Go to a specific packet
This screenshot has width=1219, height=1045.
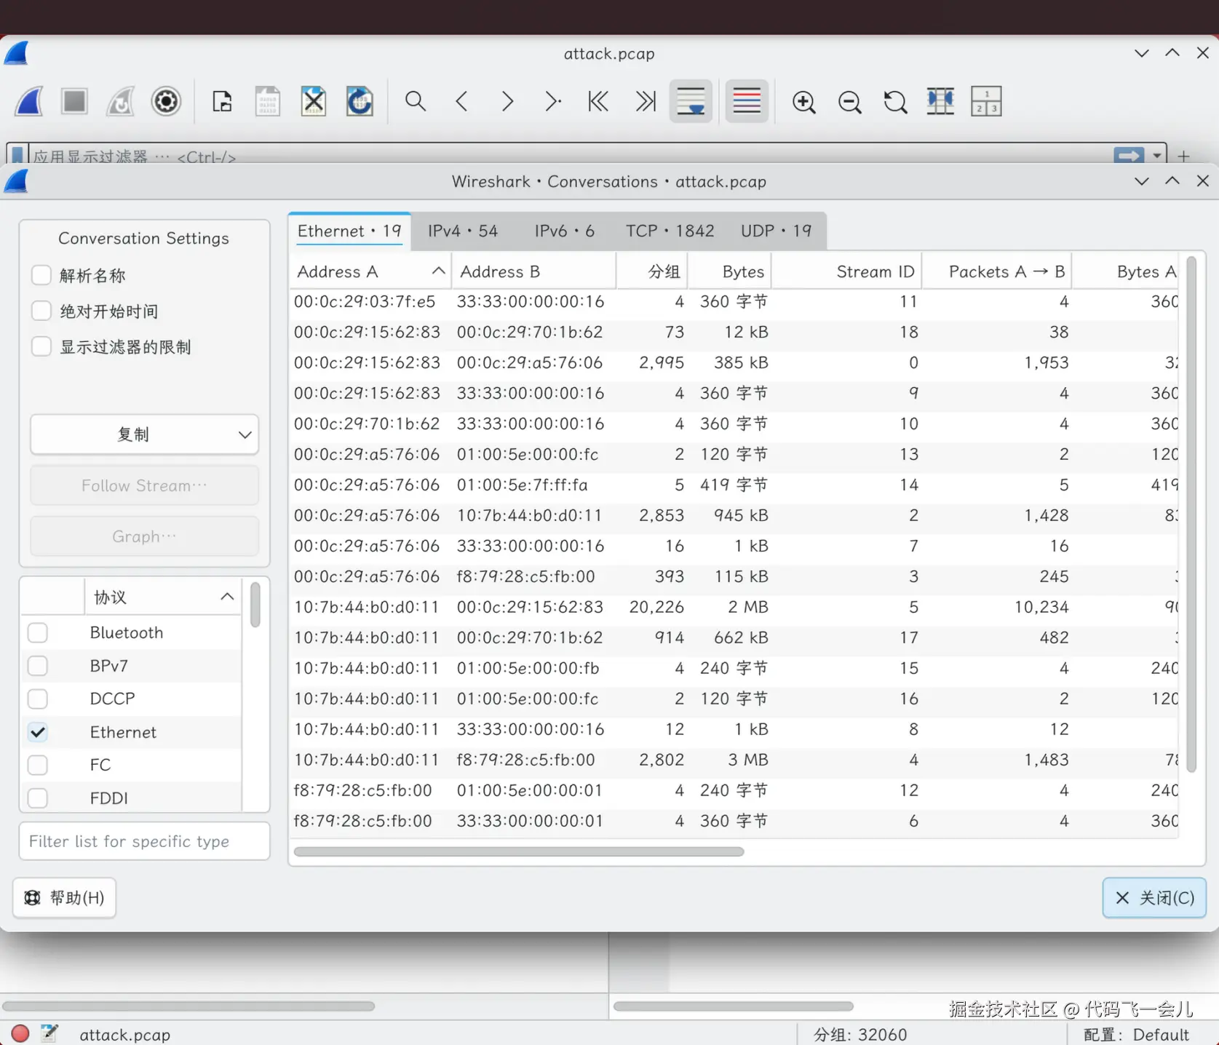[553, 101]
